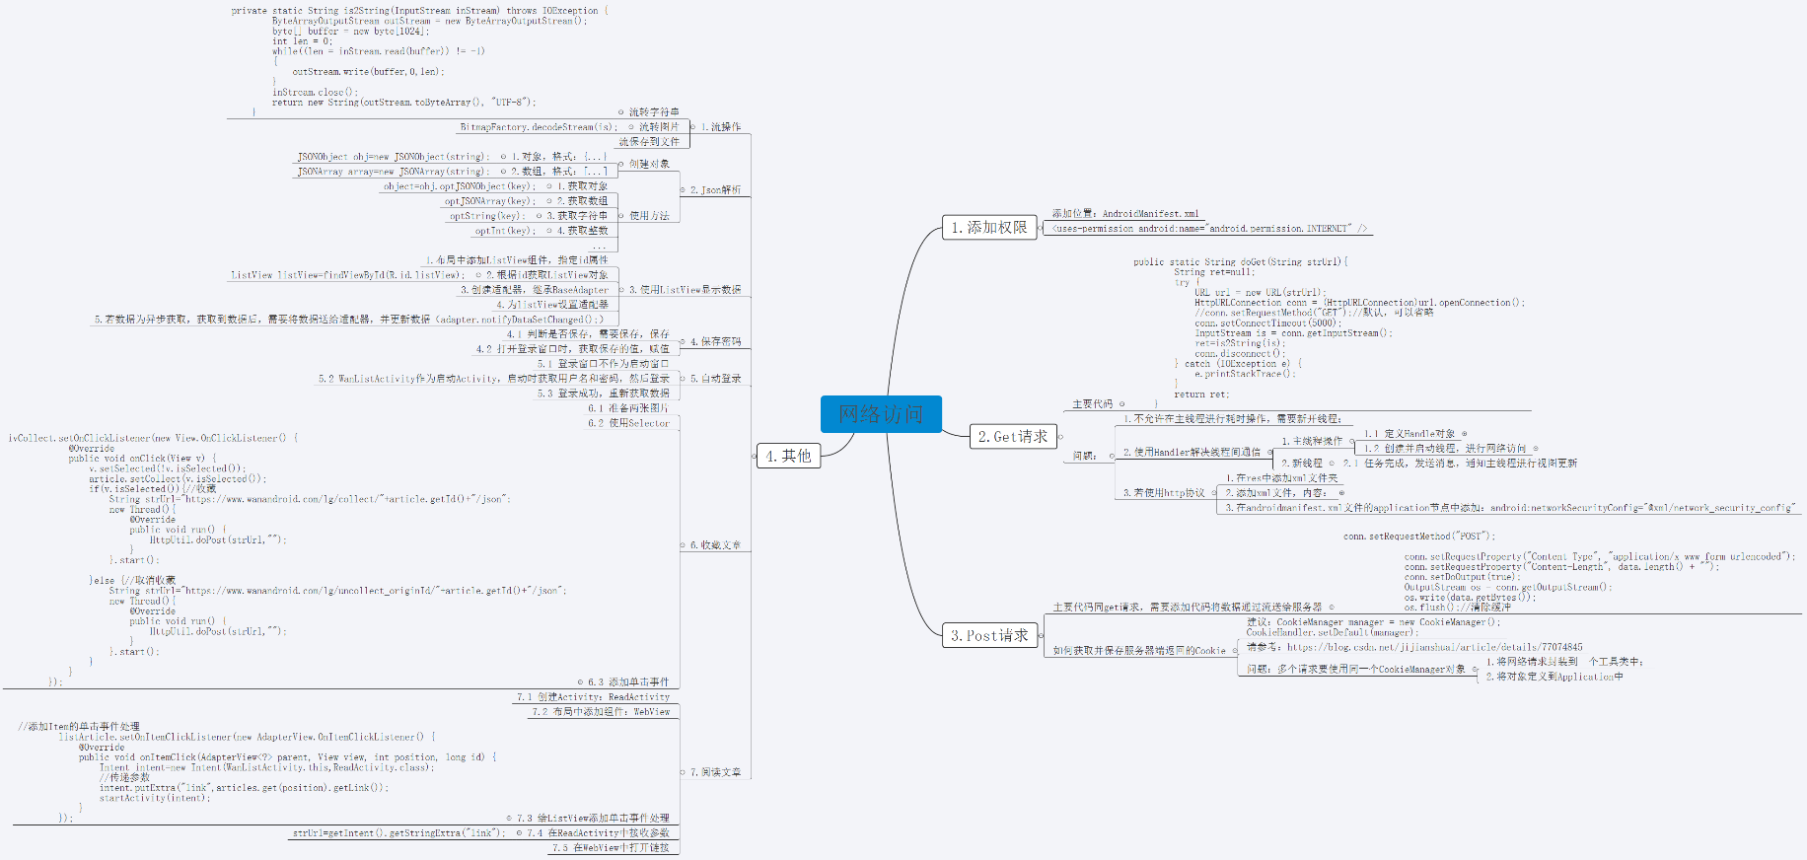Image resolution: width=1807 pixels, height=860 pixels.
Task: Select the 4.获取整数 node
Action: click(583, 231)
